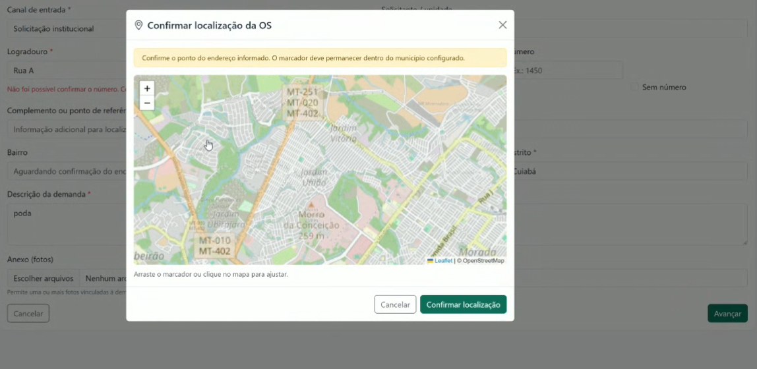Click the Complemento ou ponto de referência field
This screenshot has height=369, width=757.
[x=67, y=129]
